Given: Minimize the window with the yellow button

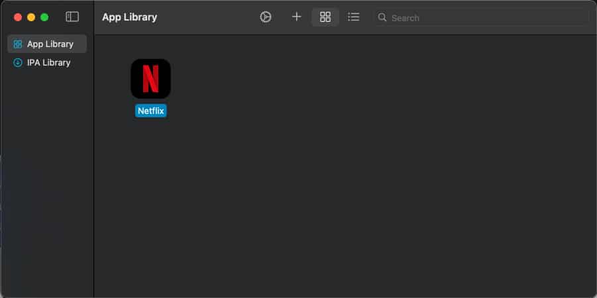Looking at the screenshot, I should pos(31,17).
